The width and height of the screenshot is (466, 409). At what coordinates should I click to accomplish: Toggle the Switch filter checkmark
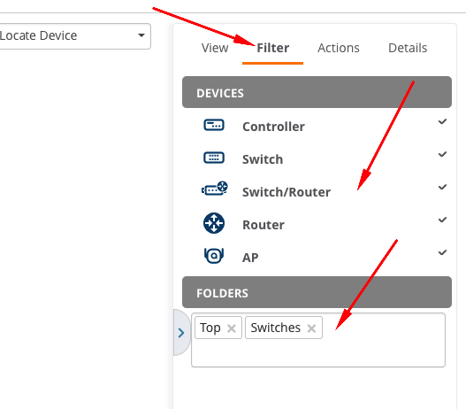(442, 154)
